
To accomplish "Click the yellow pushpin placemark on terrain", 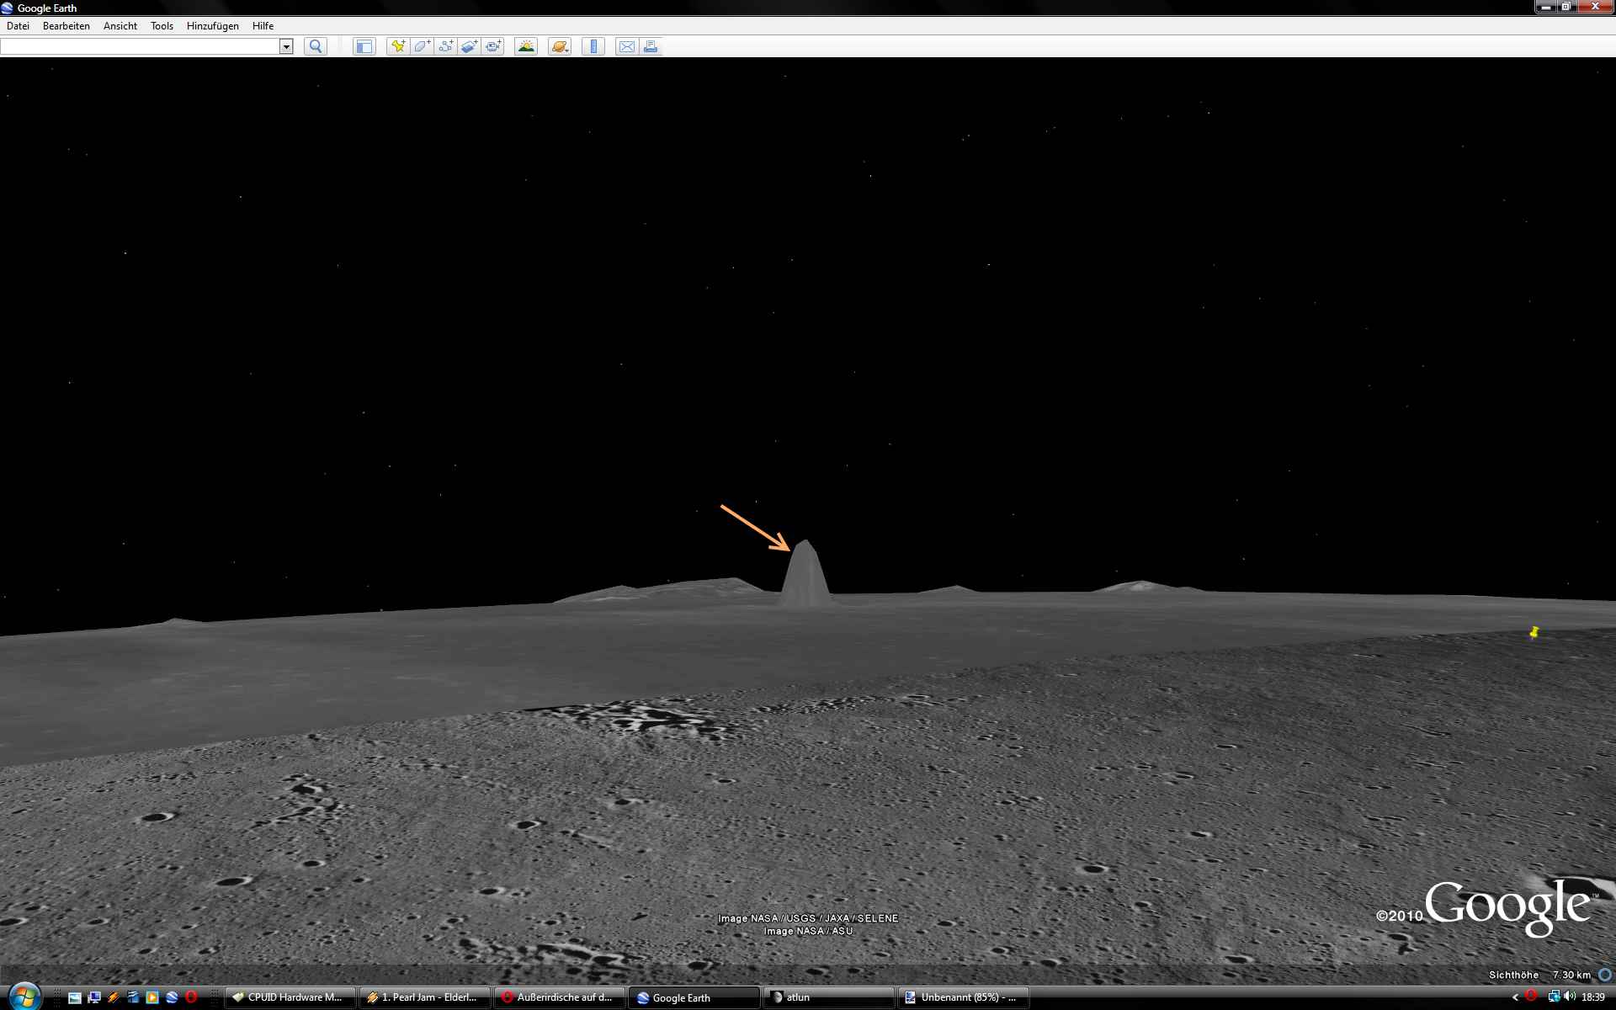I will [1534, 632].
